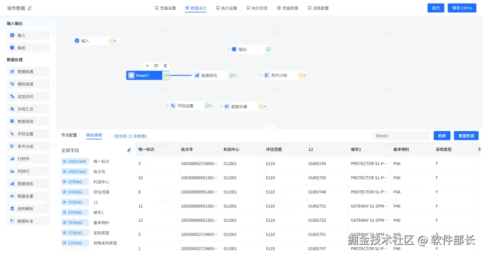Click the 批次号 column header
Screen dimensions: 483x254
pos(186,149)
